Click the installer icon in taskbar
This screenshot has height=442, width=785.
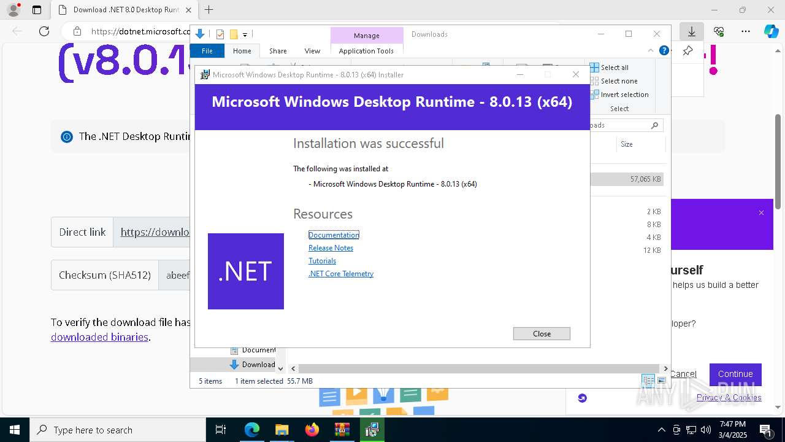[372, 430]
